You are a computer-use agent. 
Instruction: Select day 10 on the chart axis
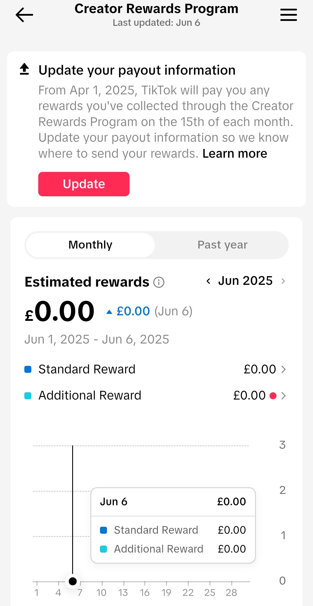[x=102, y=592]
